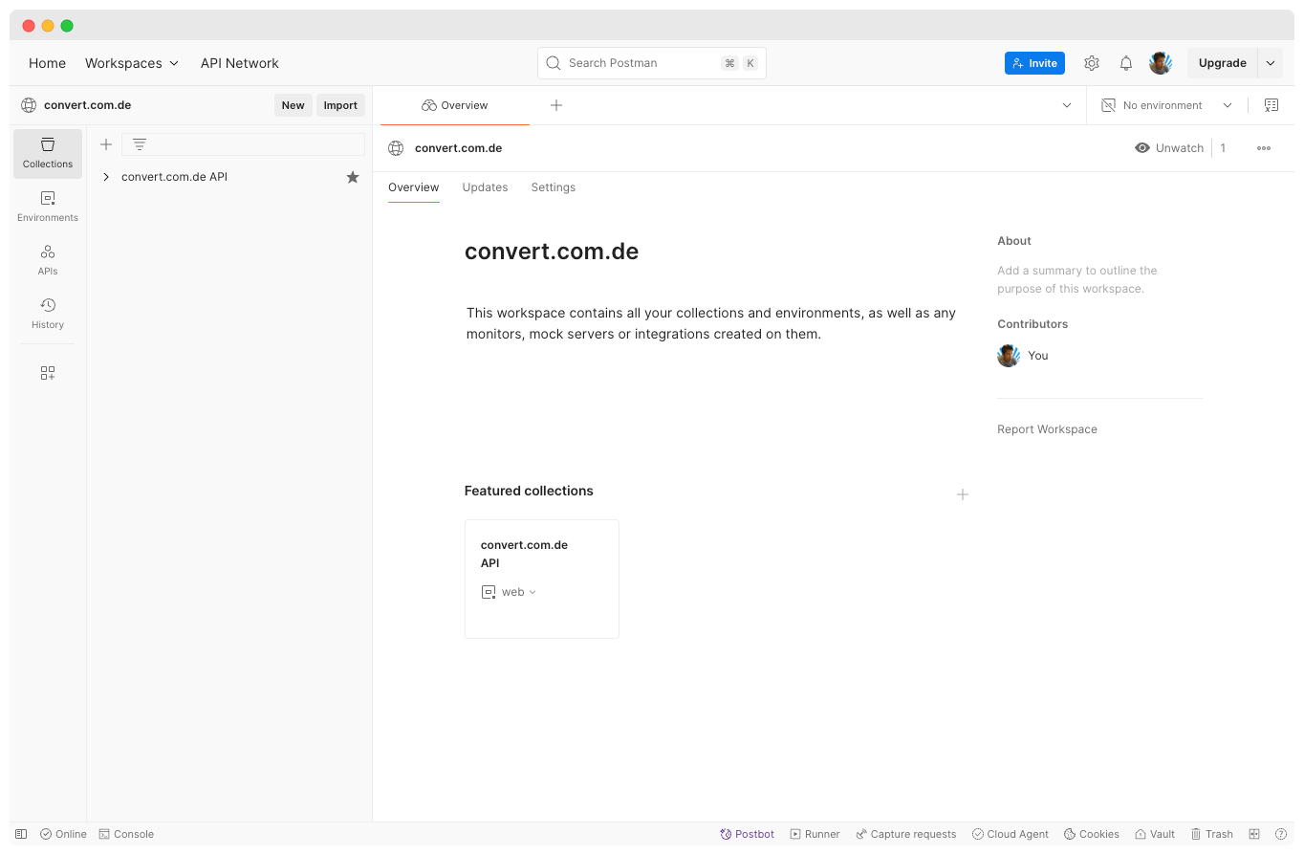Click the two-pane view icon in status bar
The image size is (1304, 855).
1254,834
